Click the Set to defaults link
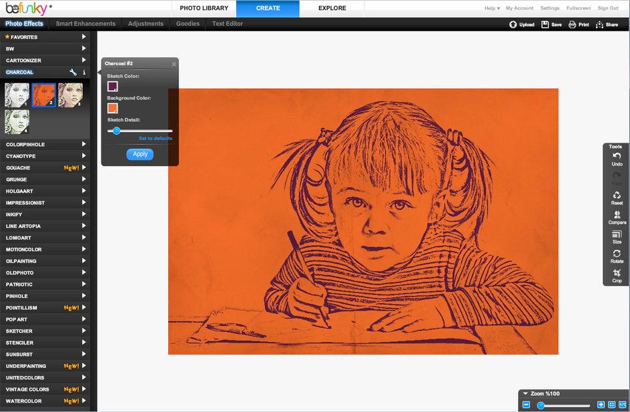This screenshot has width=630, height=412. tap(155, 138)
